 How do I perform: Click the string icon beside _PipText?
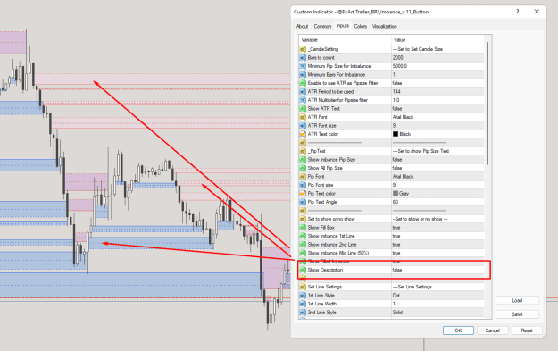point(303,151)
